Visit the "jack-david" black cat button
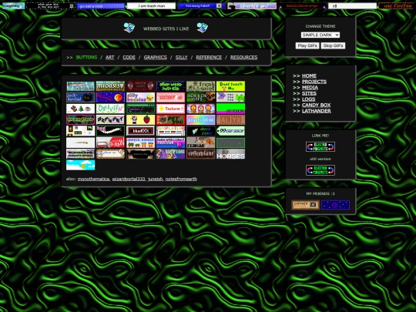The image size is (416, 312). [x=80, y=97]
